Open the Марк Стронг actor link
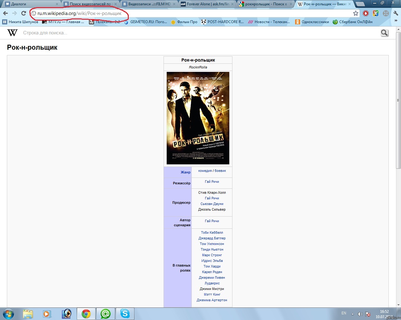This screenshot has height=320, width=401. pos(212,255)
